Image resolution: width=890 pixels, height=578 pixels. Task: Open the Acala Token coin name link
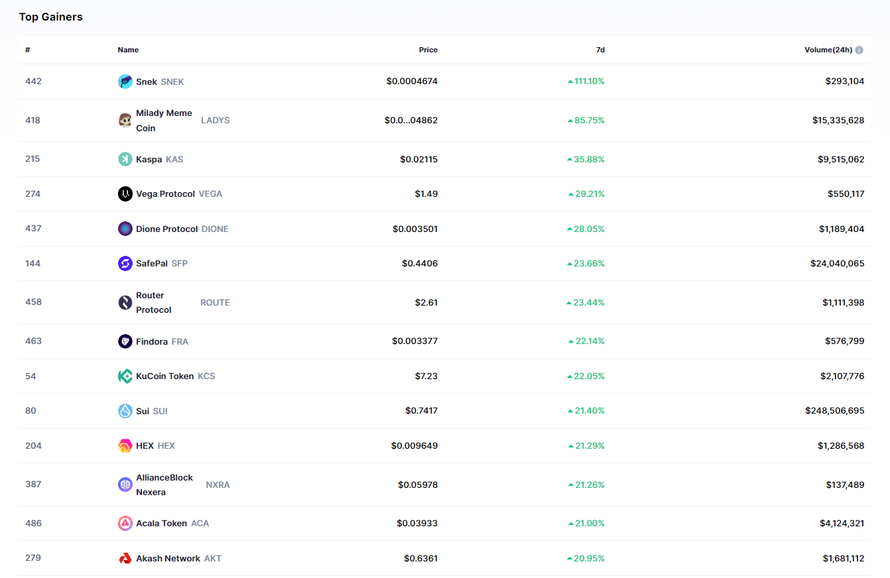click(161, 524)
